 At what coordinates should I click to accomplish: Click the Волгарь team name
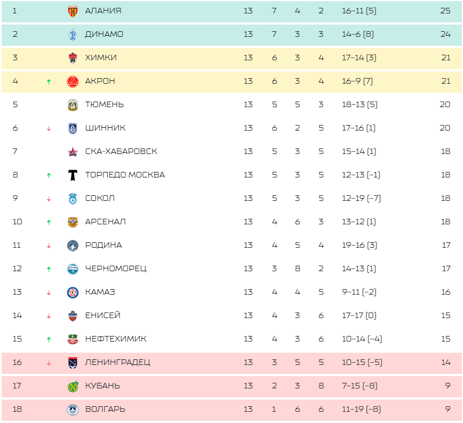105,409
